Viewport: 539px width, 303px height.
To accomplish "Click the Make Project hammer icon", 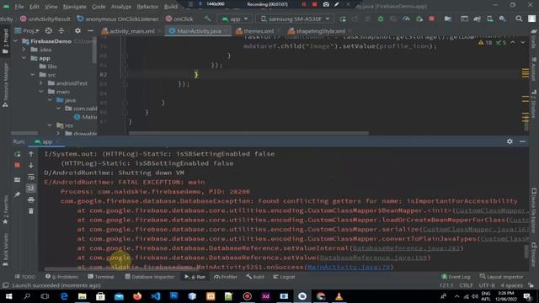I will [x=207, y=19].
